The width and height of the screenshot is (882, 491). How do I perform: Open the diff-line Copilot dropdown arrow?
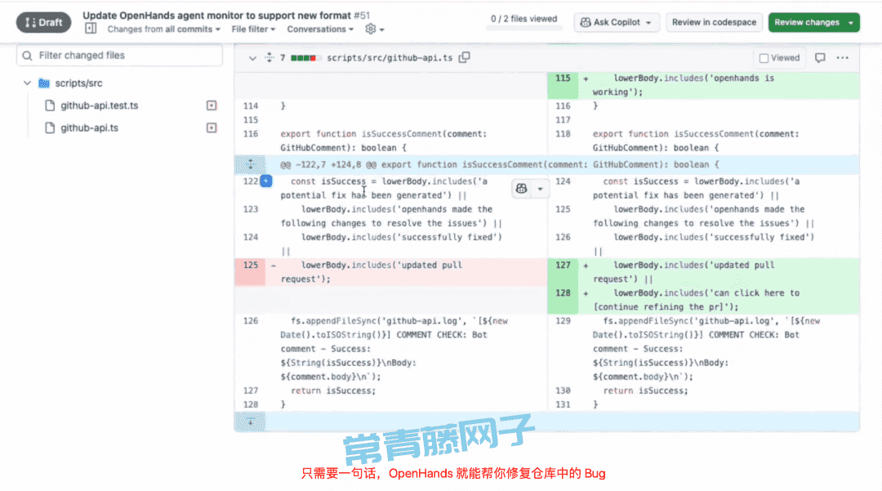[x=540, y=189]
